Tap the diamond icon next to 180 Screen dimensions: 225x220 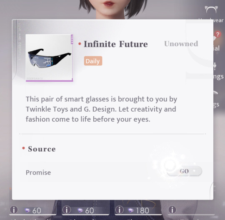coord(131,210)
